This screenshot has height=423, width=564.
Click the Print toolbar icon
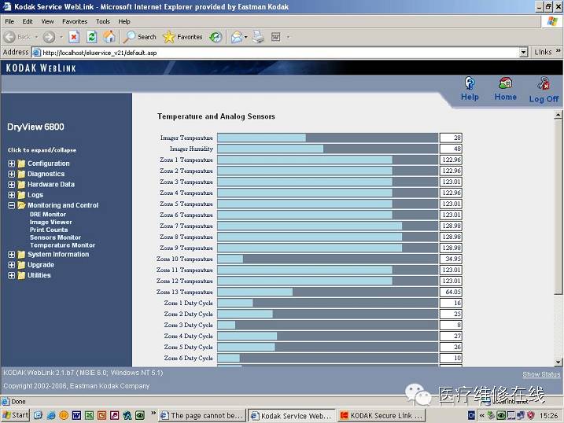(258, 37)
